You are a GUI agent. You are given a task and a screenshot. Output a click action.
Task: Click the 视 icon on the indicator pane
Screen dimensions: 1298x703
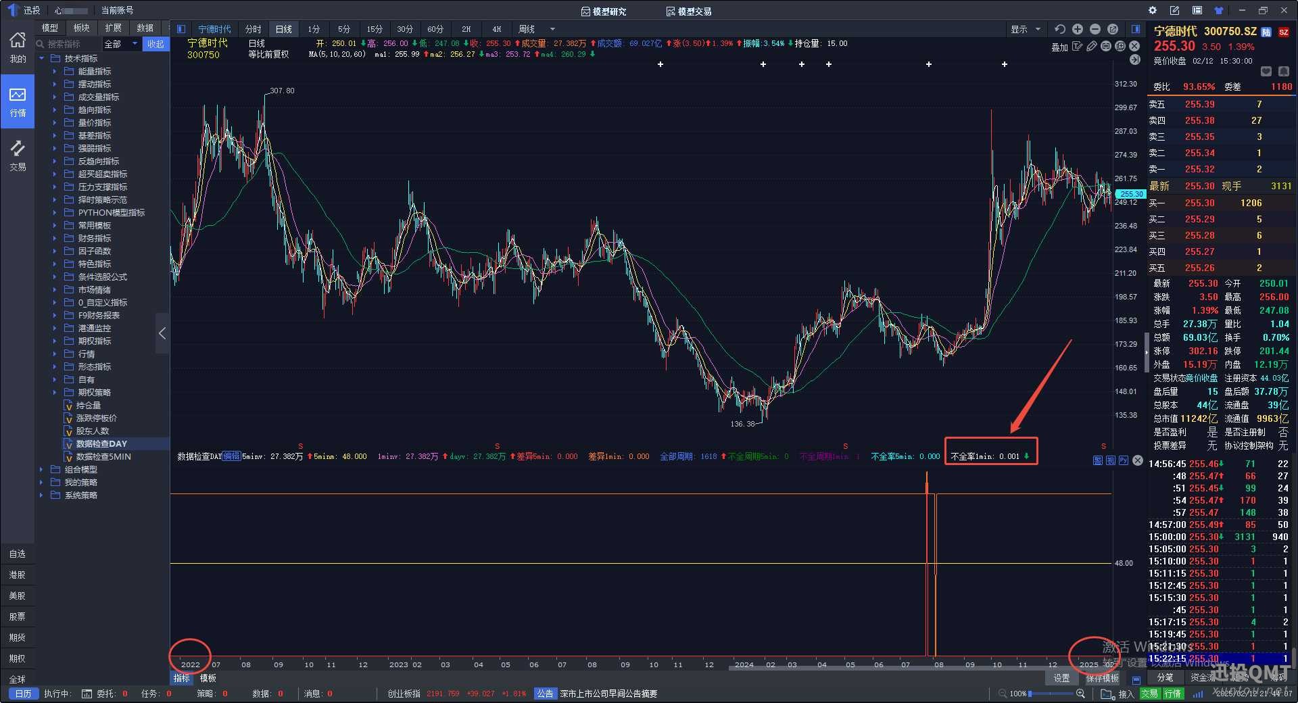[x=1111, y=460]
